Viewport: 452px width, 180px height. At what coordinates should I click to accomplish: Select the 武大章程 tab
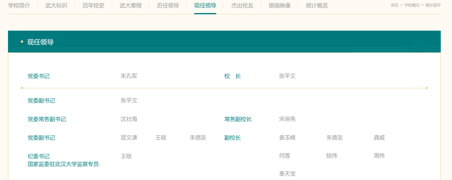point(131,5)
